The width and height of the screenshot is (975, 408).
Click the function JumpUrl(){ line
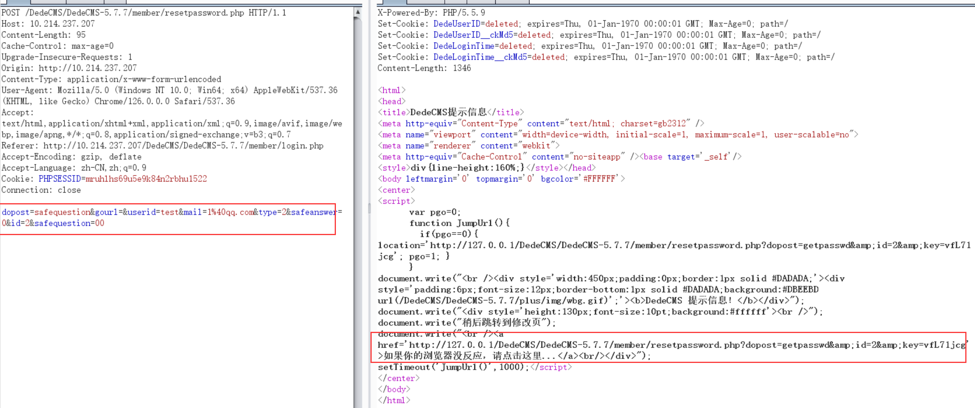pos(460,223)
